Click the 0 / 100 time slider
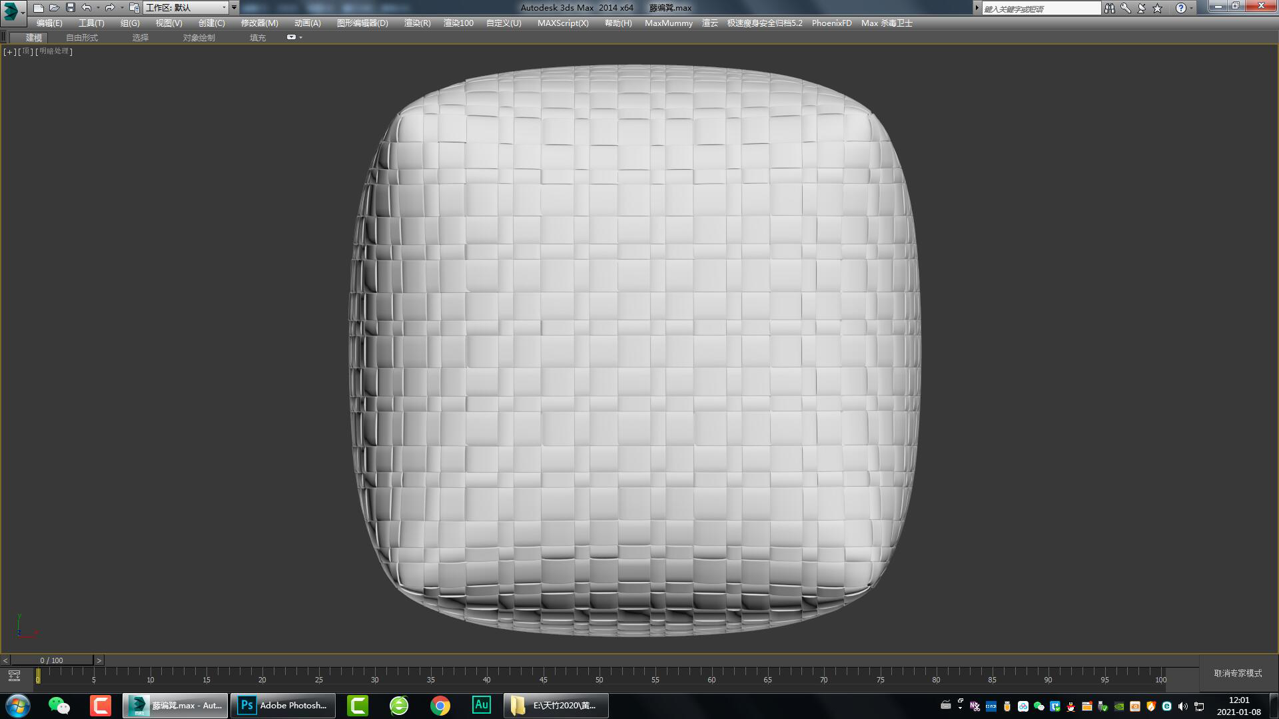The width and height of the screenshot is (1279, 719). 51,660
